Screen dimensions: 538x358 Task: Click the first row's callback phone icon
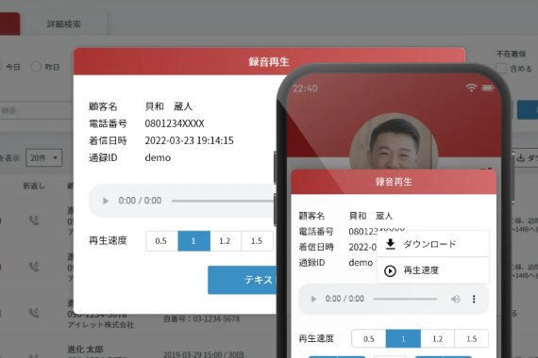click(x=34, y=220)
